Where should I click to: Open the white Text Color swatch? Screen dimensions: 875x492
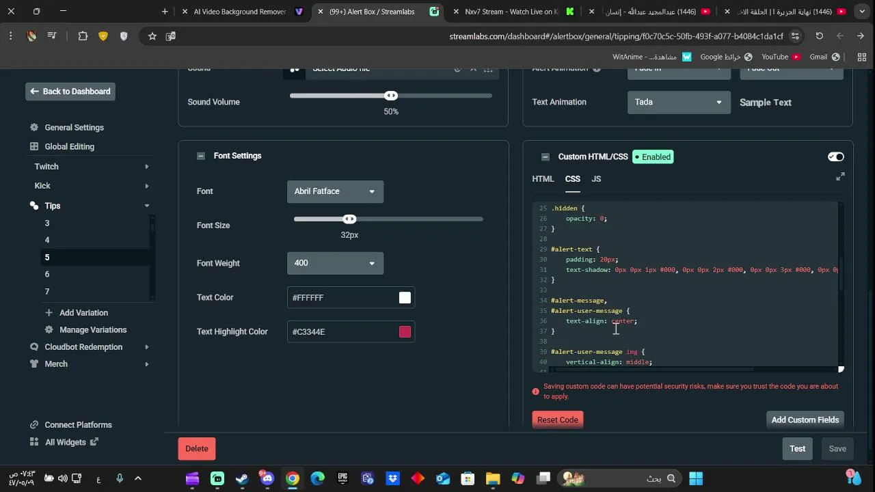click(x=405, y=297)
